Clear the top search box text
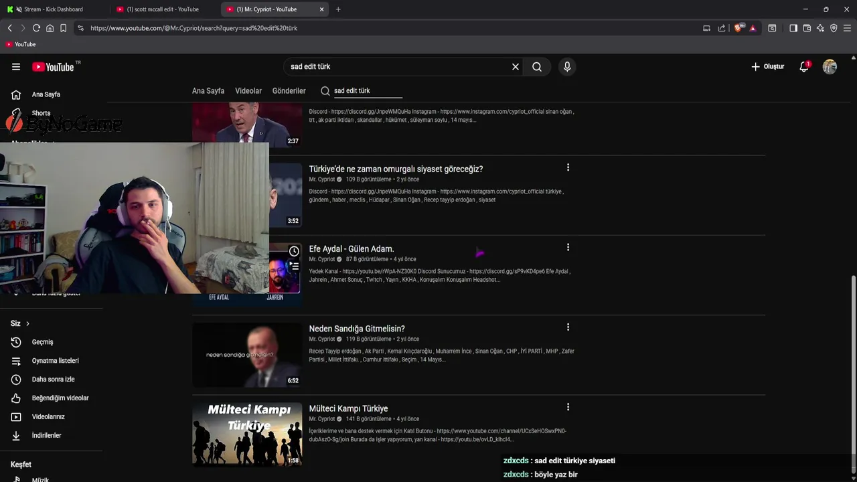Image resolution: width=857 pixels, height=482 pixels. click(x=516, y=67)
